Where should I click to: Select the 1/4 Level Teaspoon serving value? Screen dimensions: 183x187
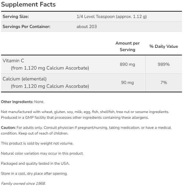point(112,17)
